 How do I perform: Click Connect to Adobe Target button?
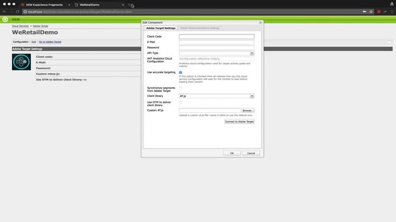coord(239,122)
